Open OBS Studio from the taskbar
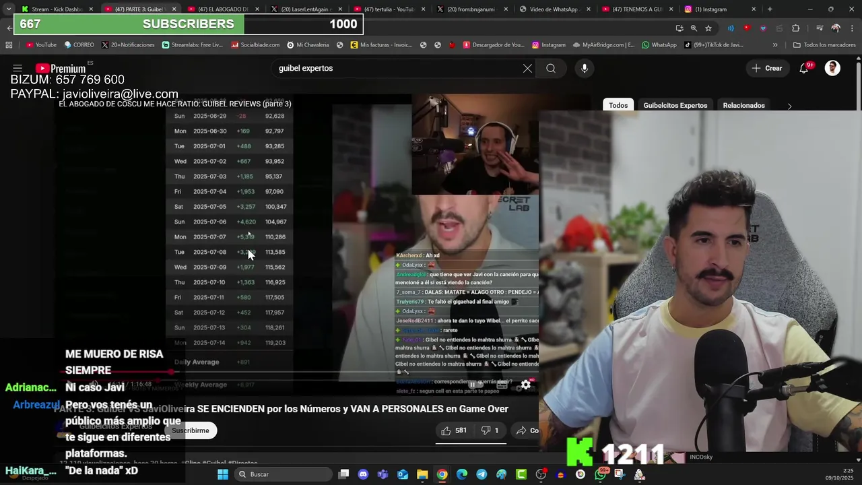Viewport: 862px width, 485px height. click(x=541, y=474)
